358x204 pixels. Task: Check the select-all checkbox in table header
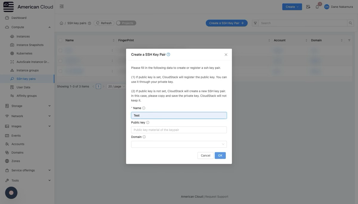[x=61, y=40]
